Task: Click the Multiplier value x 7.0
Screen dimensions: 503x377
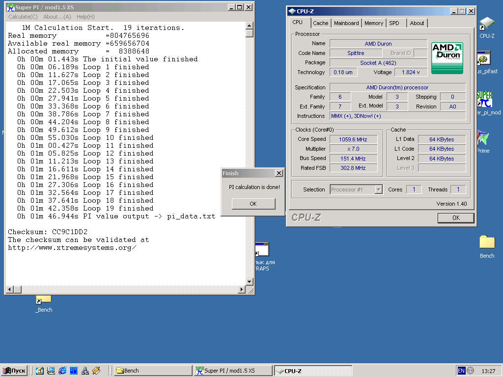Action: tap(353, 149)
